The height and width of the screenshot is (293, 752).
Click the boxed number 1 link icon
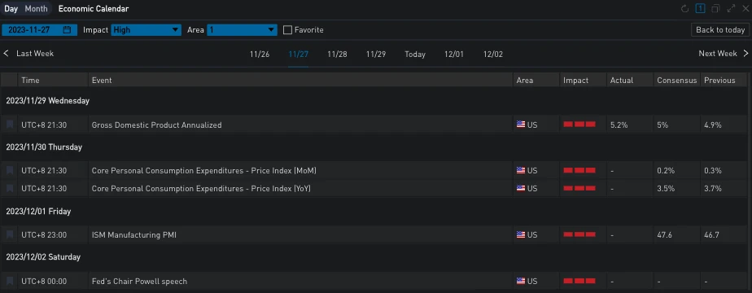point(700,9)
